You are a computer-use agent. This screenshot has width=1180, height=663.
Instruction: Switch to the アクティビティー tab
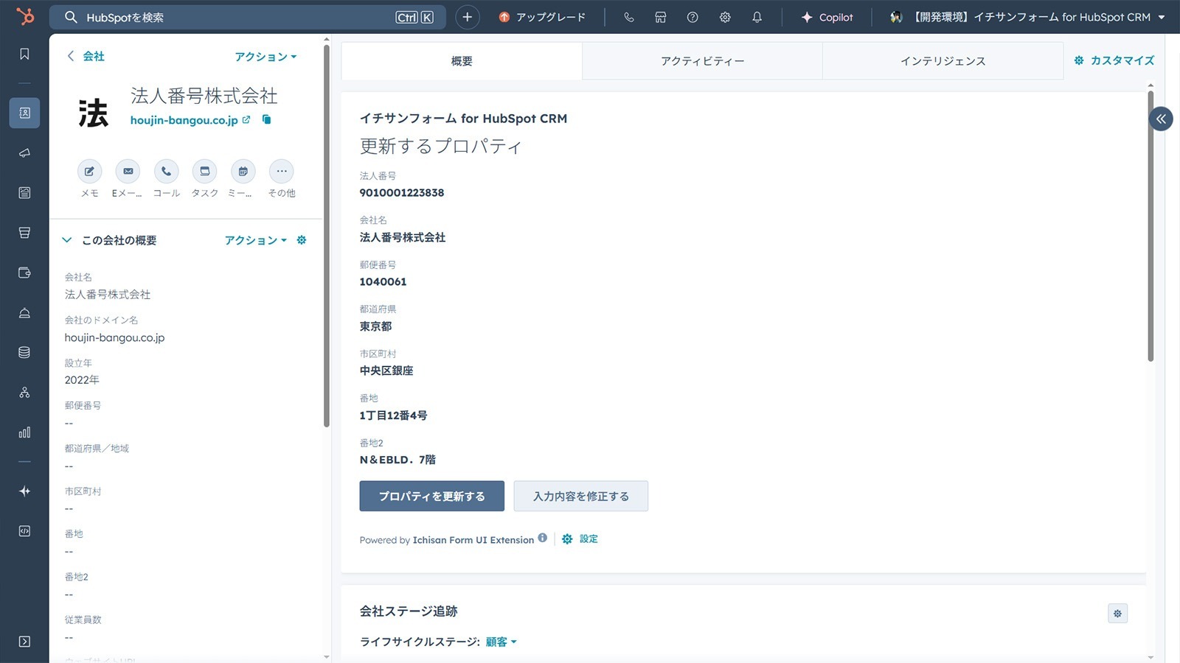[702, 60]
